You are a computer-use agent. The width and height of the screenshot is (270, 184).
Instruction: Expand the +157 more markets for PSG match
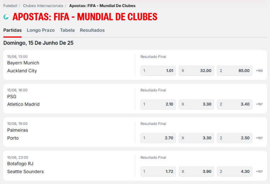259,104
